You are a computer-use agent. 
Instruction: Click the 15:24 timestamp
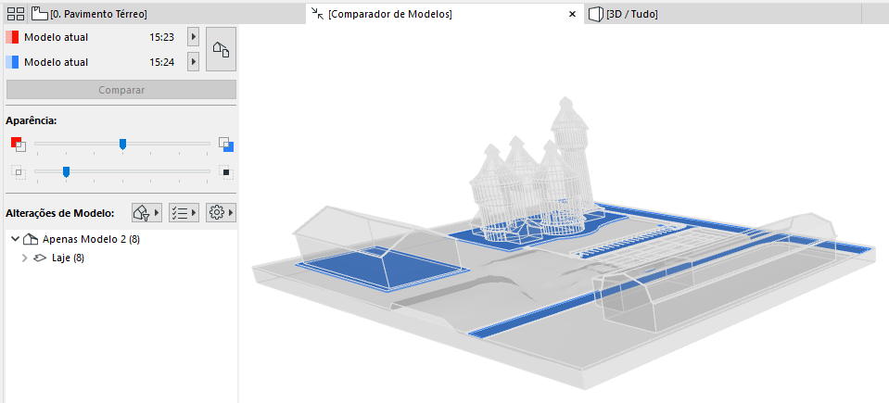tap(161, 62)
